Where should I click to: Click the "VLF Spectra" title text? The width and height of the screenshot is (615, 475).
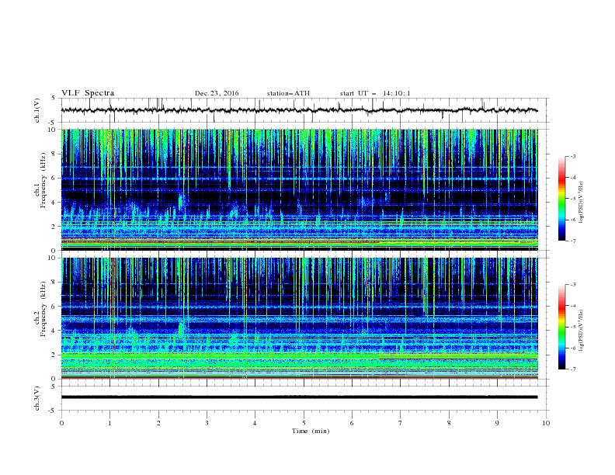pyautogui.click(x=88, y=93)
